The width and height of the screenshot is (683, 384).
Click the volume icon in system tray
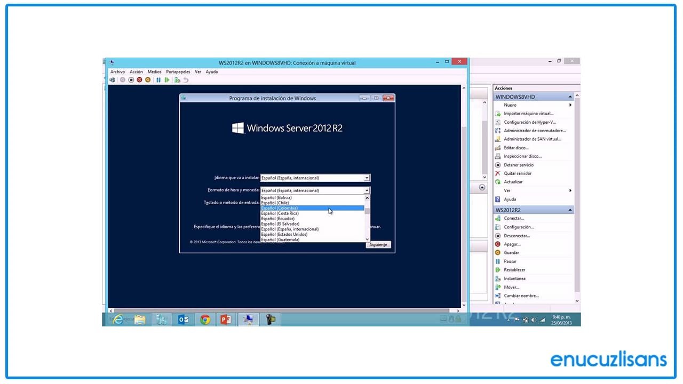click(534, 320)
